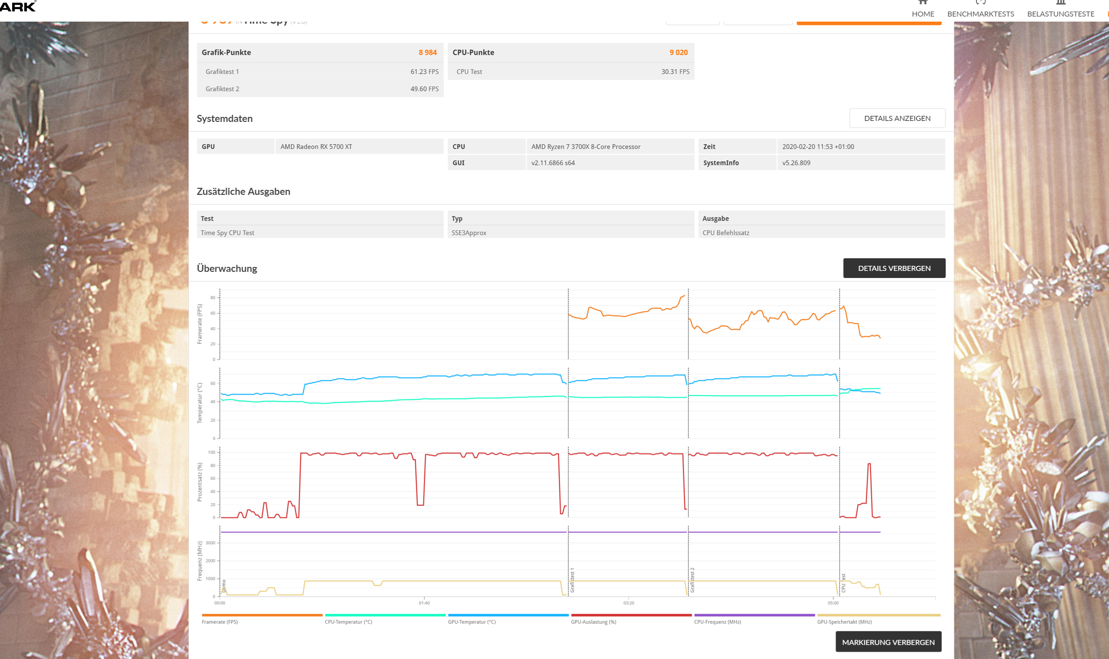Screen dimensions: 1109x659
Task: Toggle GPU-Temperatur legend entry
Action: pos(471,622)
